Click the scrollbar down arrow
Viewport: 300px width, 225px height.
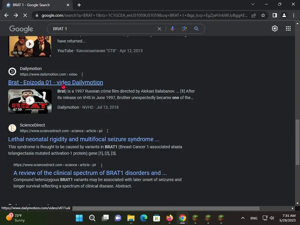(x=297, y=203)
